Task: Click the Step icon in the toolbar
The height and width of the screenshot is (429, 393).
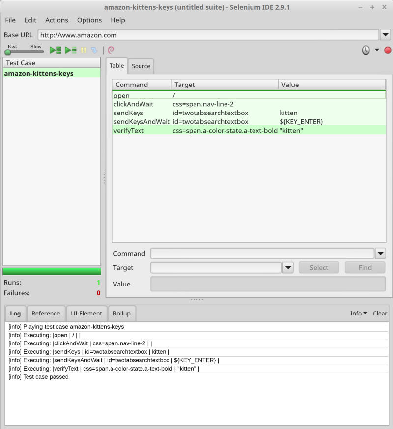Action: tap(94, 50)
